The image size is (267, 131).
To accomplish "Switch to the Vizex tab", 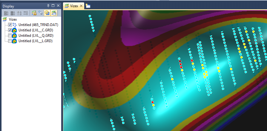I will click(74, 6).
